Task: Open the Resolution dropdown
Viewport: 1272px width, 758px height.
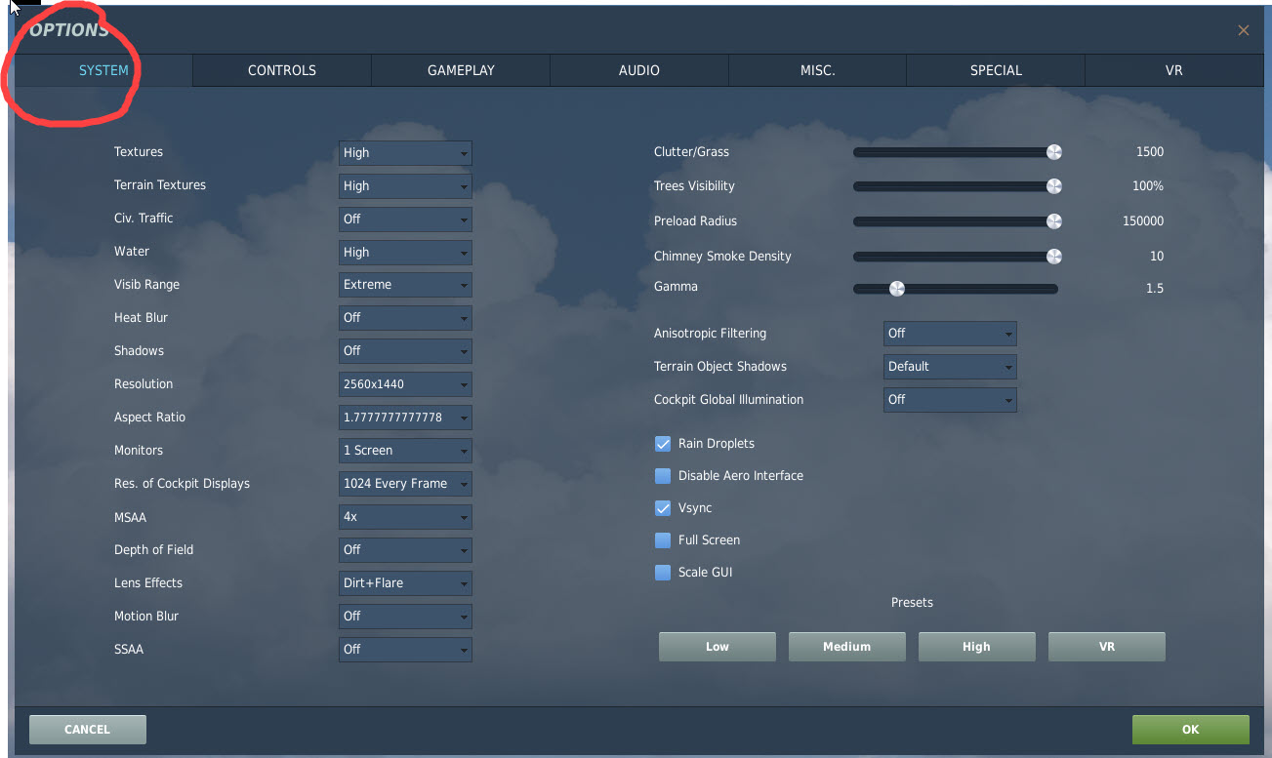Action: click(405, 384)
